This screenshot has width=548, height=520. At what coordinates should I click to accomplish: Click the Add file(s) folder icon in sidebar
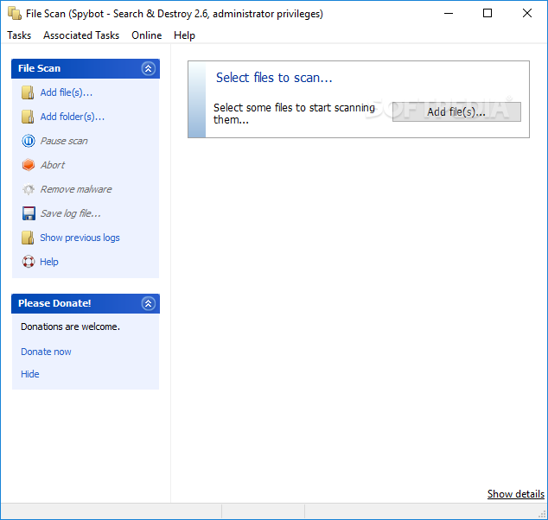pyautogui.click(x=28, y=93)
